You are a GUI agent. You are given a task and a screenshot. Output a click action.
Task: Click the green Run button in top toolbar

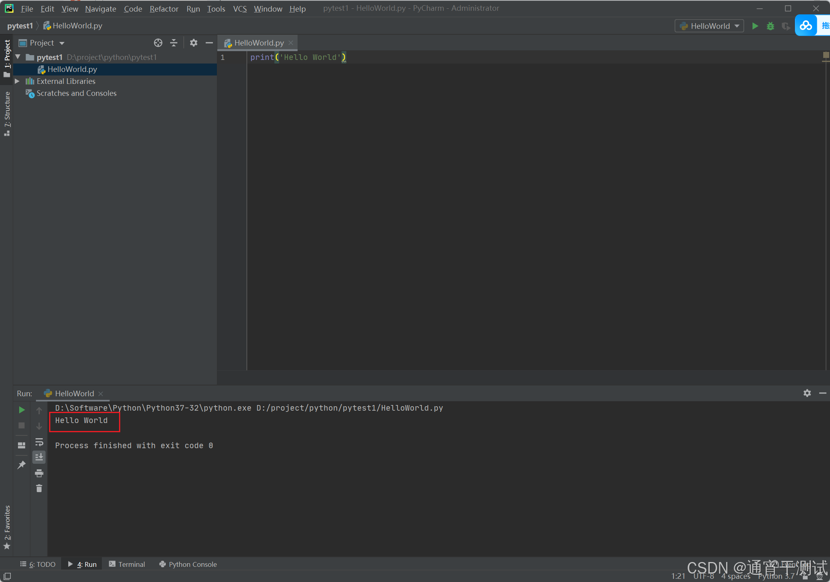(x=755, y=26)
